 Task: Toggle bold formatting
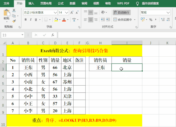[26, 20]
